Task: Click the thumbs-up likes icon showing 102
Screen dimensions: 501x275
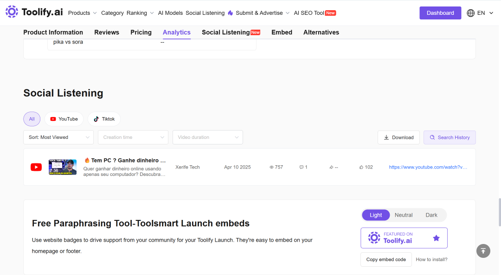Action: tap(361, 167)
